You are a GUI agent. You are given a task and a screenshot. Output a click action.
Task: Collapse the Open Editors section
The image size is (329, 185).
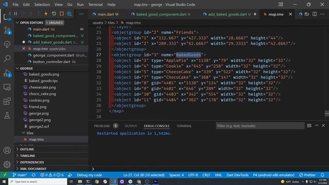(17, 23)
